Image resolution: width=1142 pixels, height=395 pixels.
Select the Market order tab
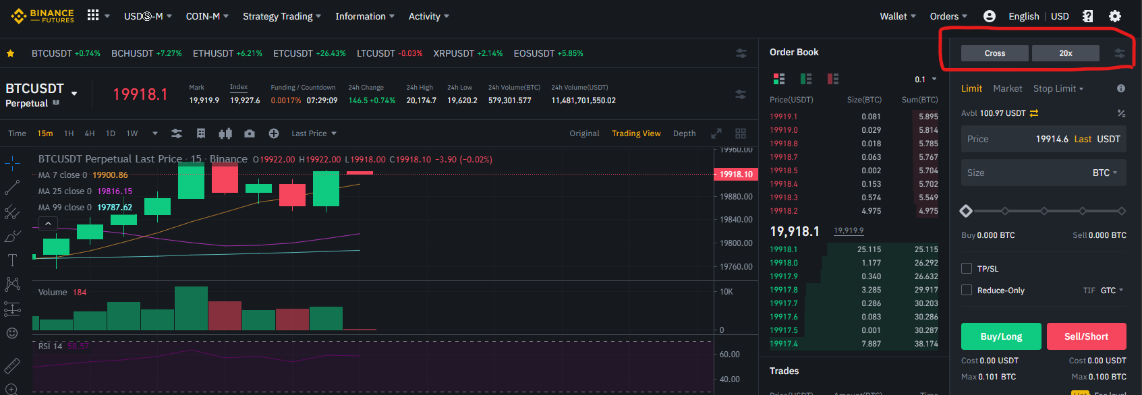click(x=1008, y=88)
